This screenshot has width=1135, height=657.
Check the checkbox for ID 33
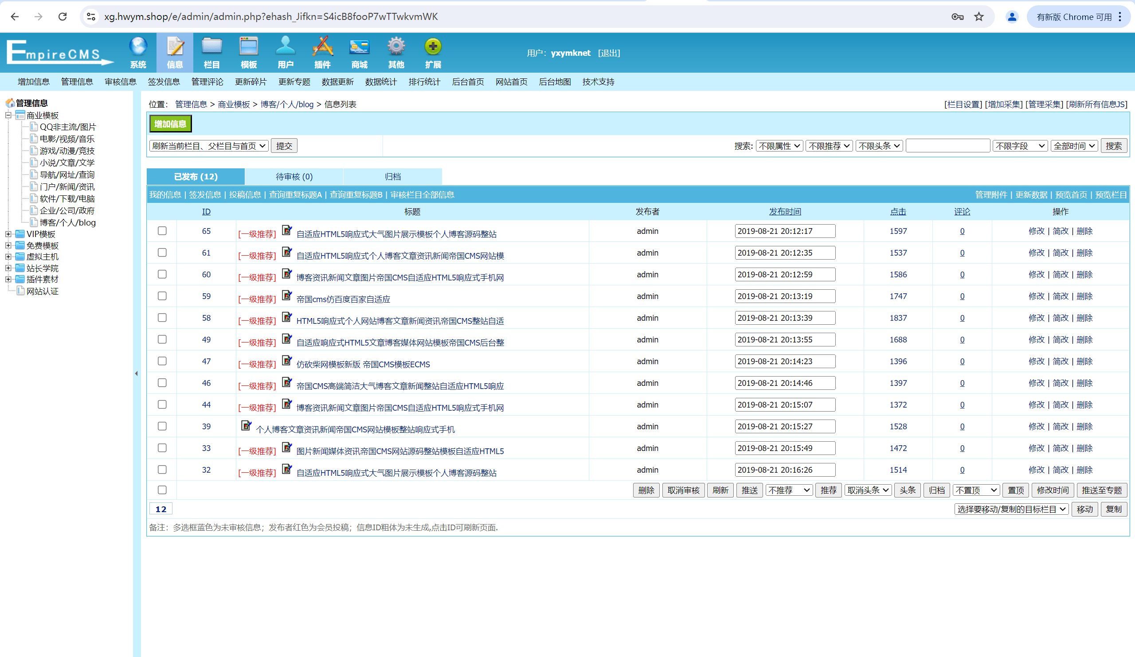[x=162, y=448]
